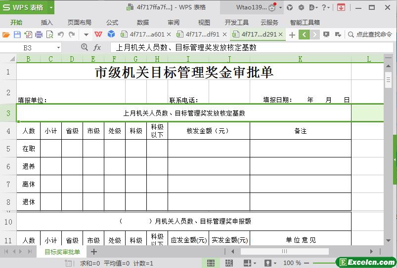Click the Undo arrow icon
397x268 pixels.
pos(61,35)
